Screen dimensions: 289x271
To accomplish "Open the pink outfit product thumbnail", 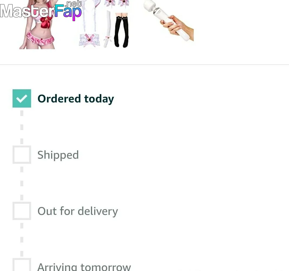I will click(37, 24).
